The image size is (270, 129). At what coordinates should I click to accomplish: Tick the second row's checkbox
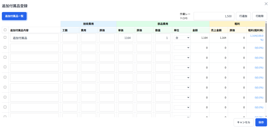coord(5,47)
